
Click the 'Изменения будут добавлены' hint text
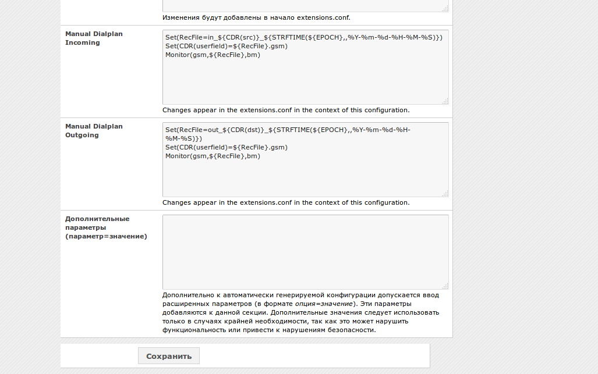pyautogui.click(x=256, y=17)
